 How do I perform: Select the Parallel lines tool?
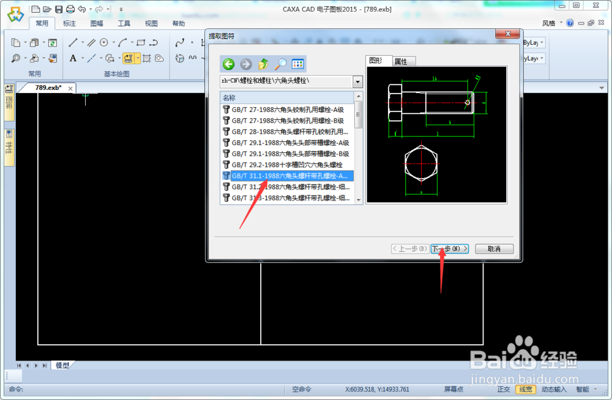(91, 43)
